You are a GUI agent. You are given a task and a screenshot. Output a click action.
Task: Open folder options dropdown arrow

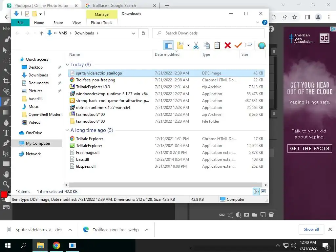(x=188, y=45)
